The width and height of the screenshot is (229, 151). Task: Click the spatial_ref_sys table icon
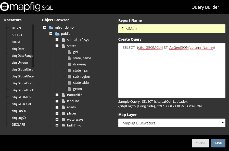click(x=63, y=40)
